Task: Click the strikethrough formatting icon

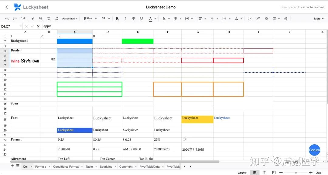Action: 133,19
